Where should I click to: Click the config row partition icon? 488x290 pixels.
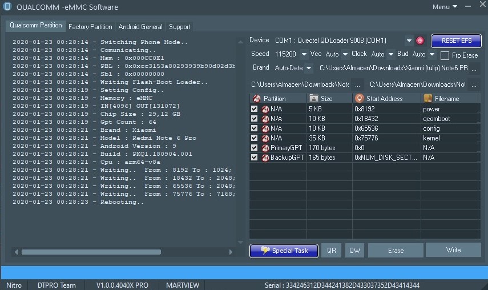pos(265,128)
